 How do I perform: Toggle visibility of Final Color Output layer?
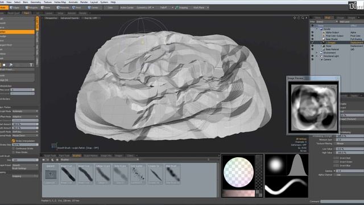[312, 36]
